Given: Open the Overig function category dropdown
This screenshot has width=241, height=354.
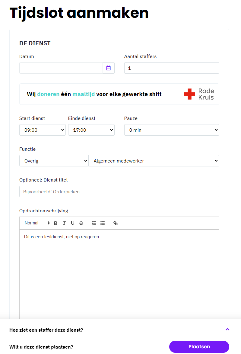Looking at the screenshot, I should (x=54, y=161).
